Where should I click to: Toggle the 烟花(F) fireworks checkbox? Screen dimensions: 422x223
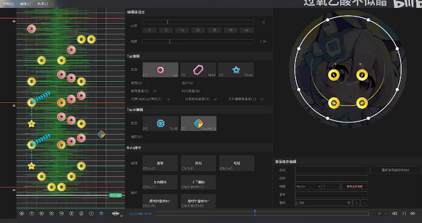point(148,137)
